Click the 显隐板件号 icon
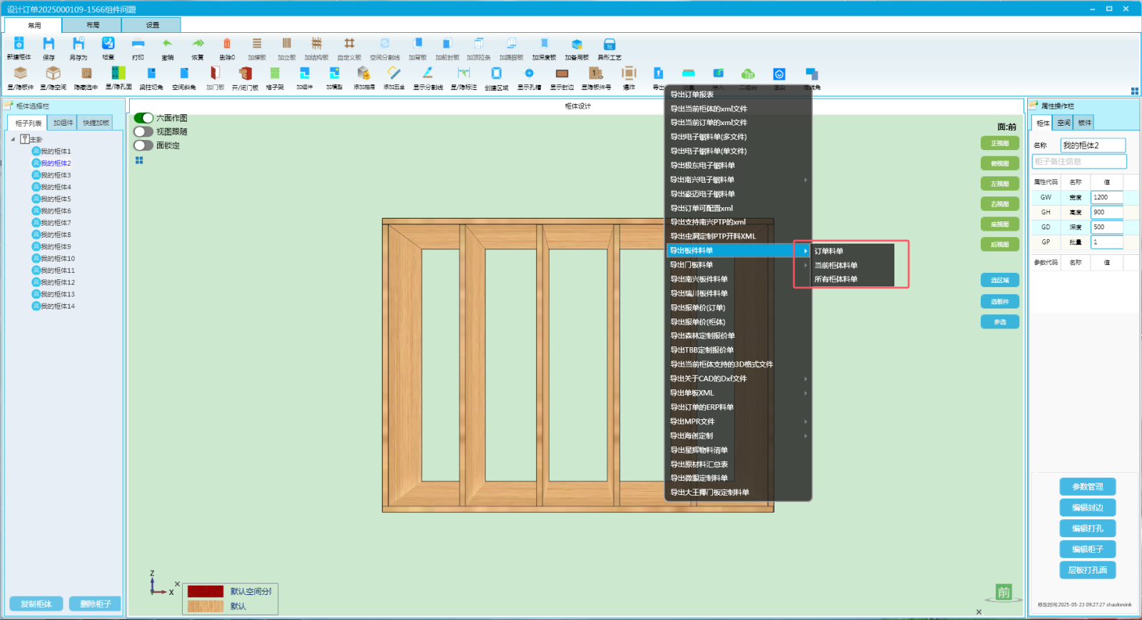 tap(595, 73)
